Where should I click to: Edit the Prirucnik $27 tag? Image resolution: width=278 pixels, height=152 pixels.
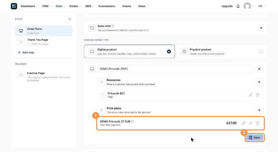click(x=250, y=95)
